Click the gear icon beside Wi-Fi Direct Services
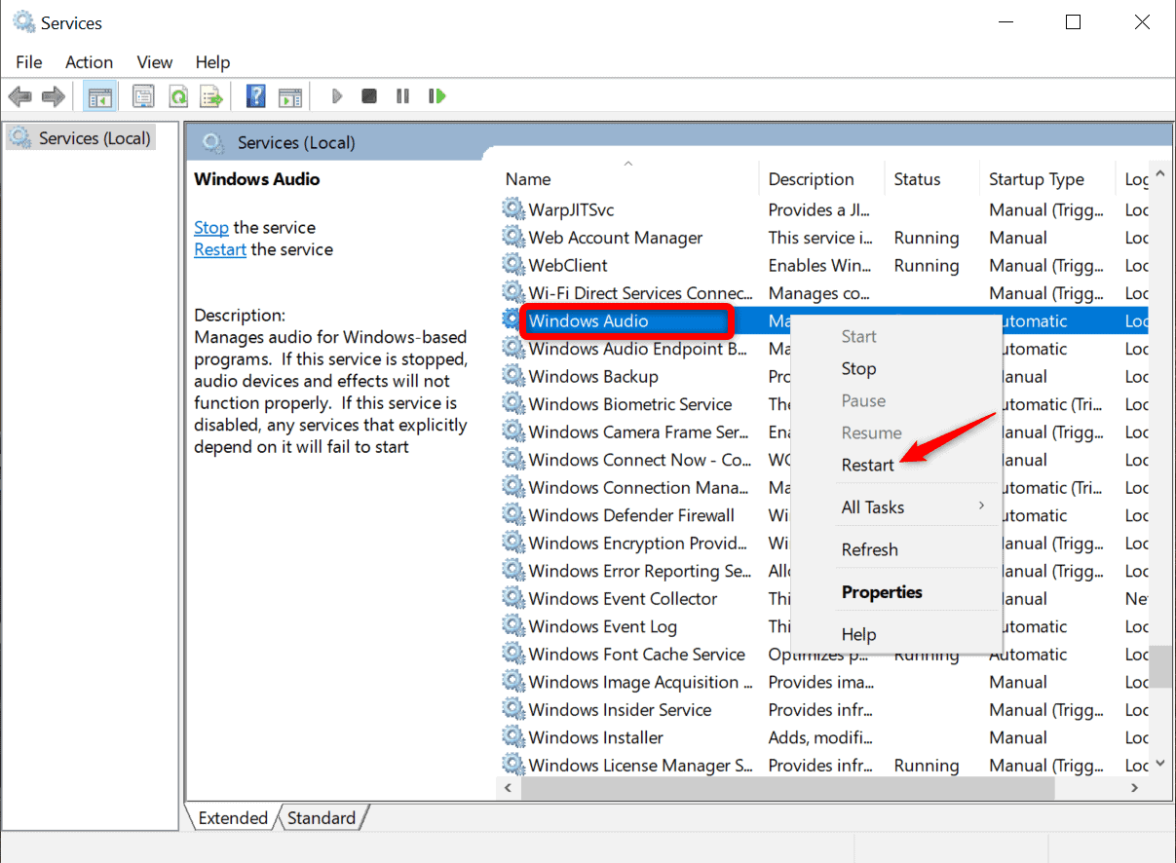This screenshot has width=1176, height=863. pyautogui.click(x=513, y=293)
